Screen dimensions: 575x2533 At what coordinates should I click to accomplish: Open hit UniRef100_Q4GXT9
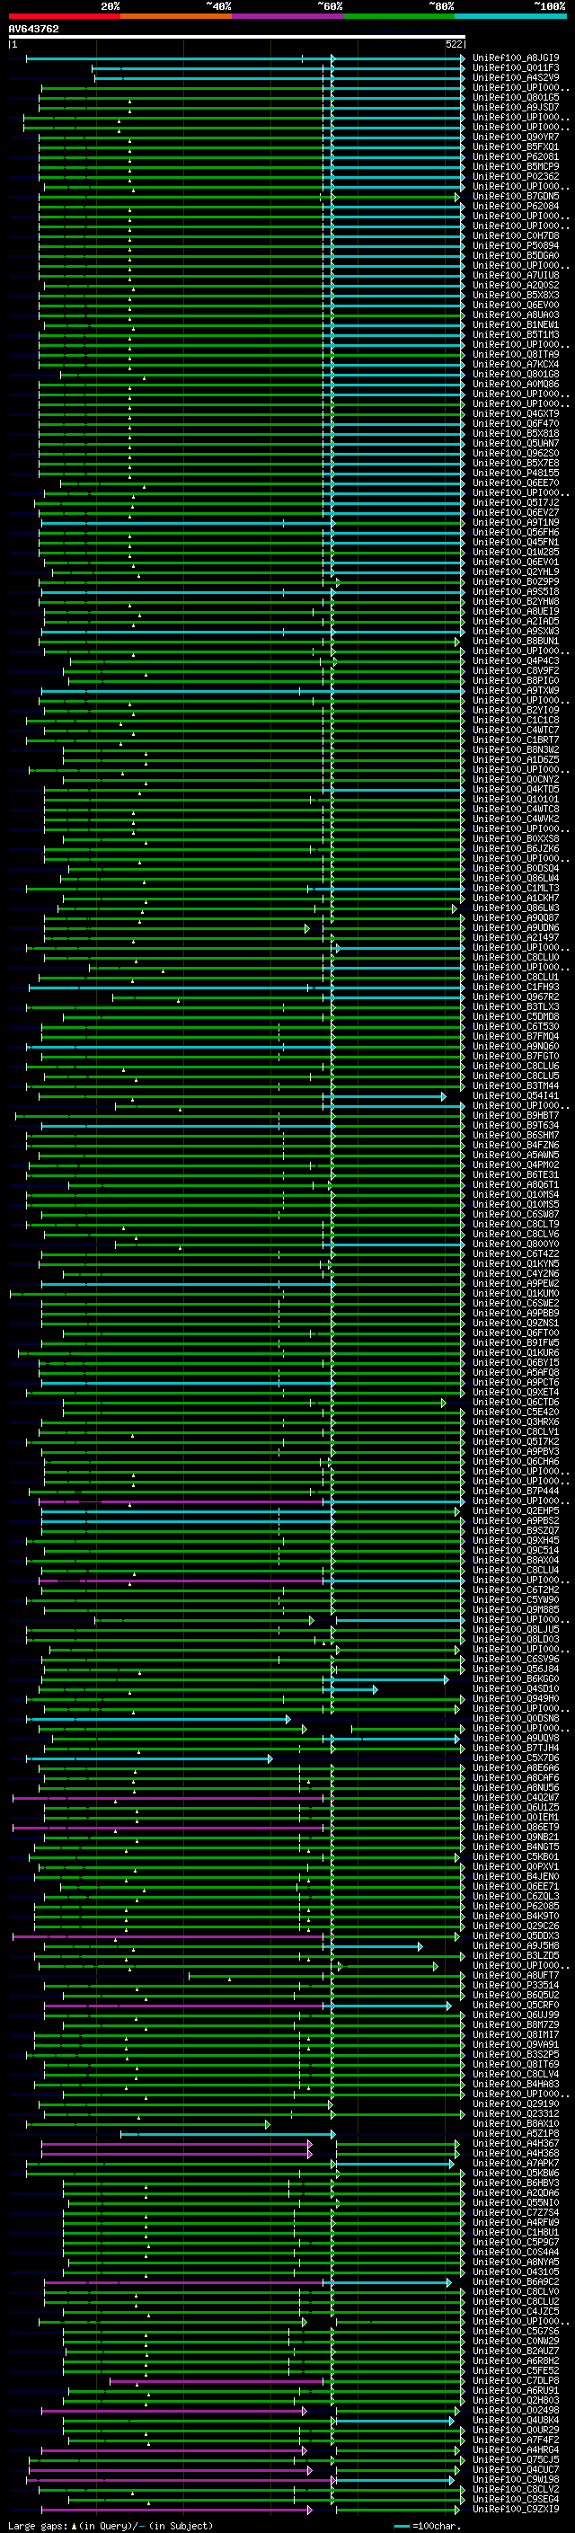(516, 414)
